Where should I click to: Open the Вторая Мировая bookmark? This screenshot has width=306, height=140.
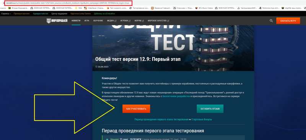[x=18, y=8]
